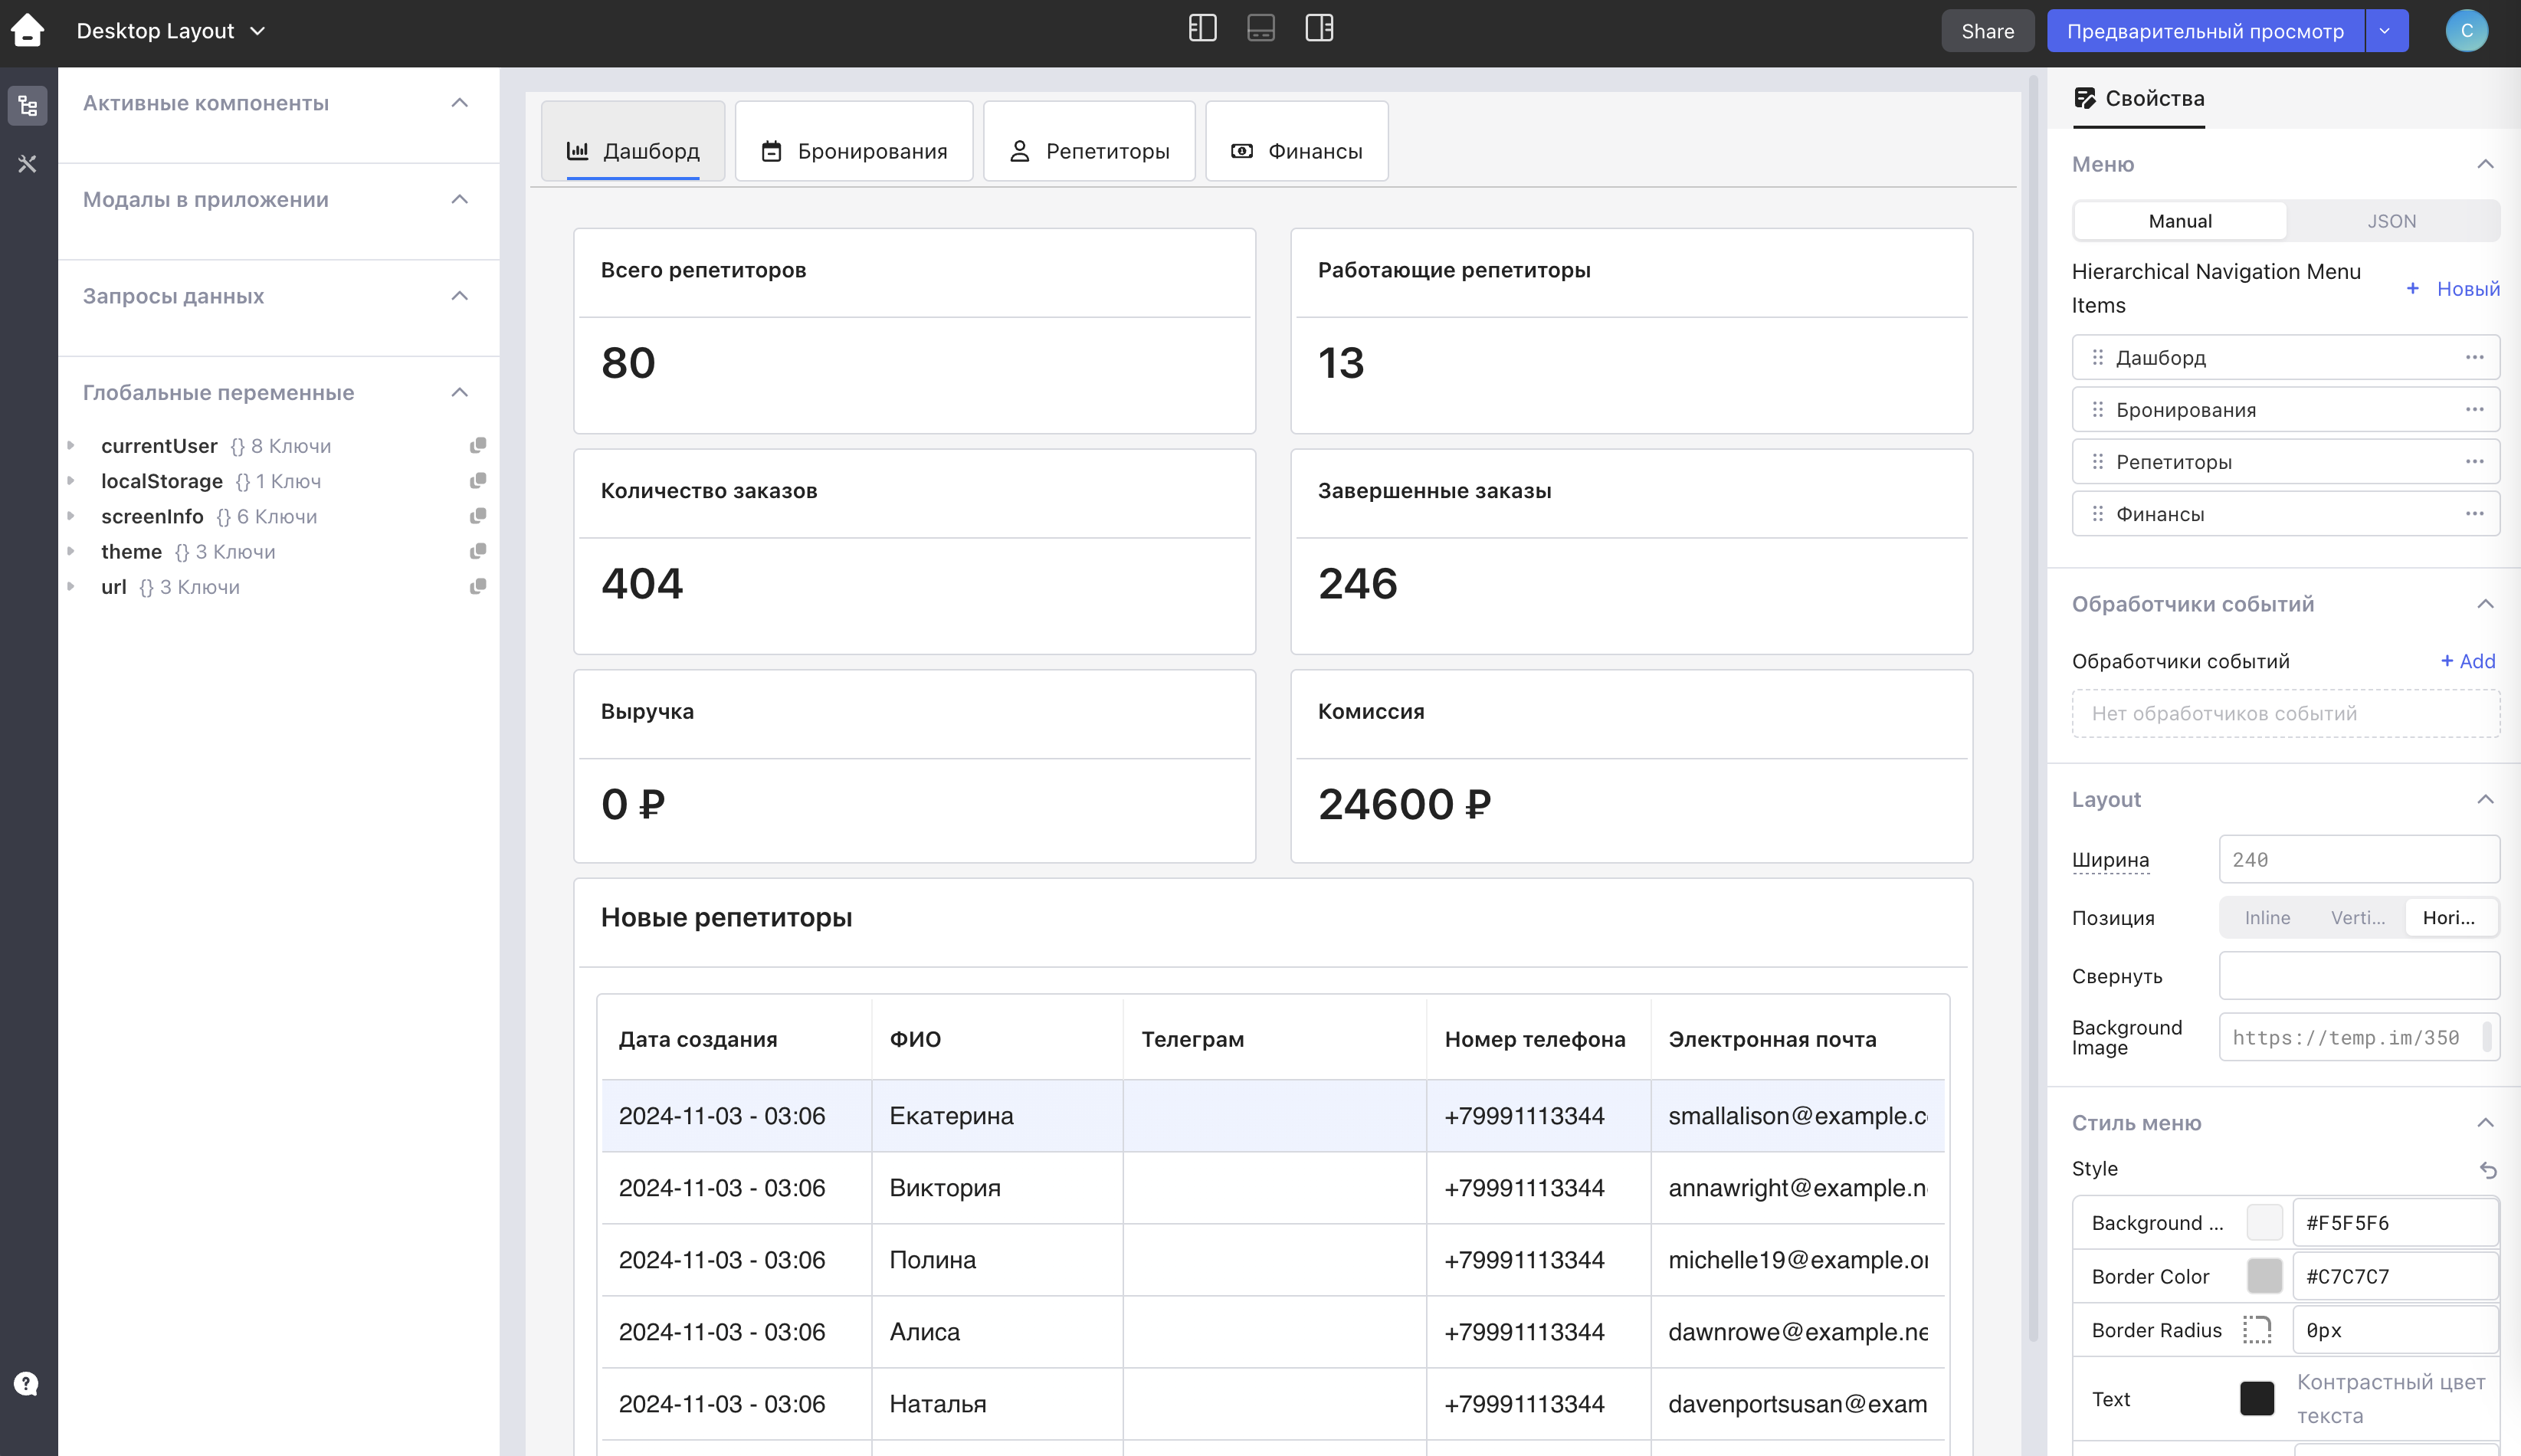Add a new event handler
The image size is (2521, 1456).
click(x=2467, y=661)
